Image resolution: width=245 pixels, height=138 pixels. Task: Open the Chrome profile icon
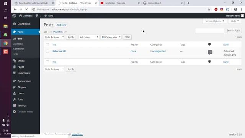[236, 9]
